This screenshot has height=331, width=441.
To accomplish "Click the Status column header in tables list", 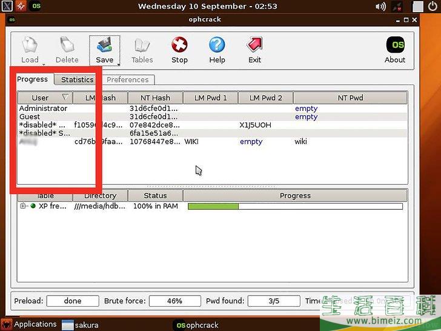I will [x=155, y=196].
